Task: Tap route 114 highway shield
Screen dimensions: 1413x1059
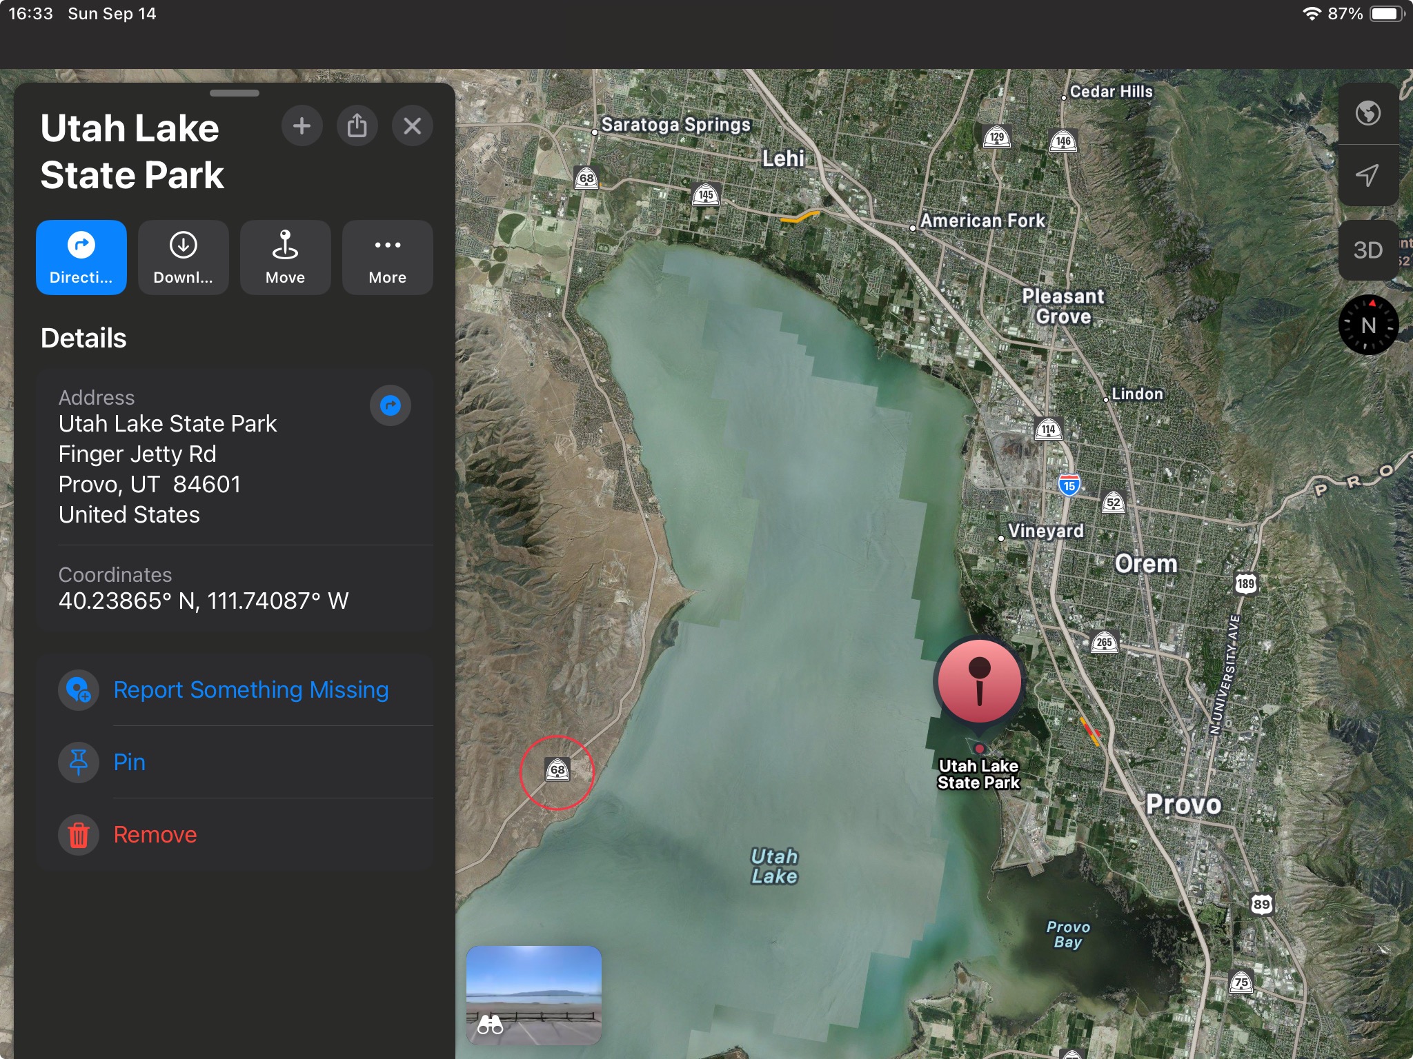Action: click(x=1048, y=429)
